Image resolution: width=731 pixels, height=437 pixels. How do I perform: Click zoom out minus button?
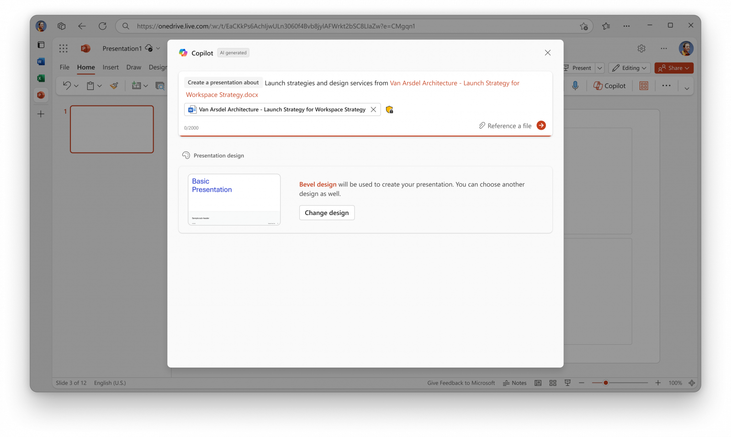pyautogui.click(x=582, y=383)
